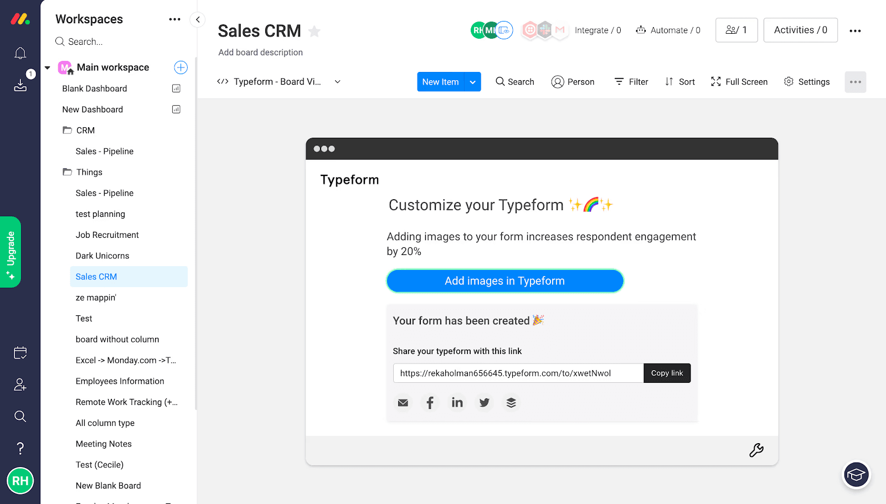Image resolution: width=886 pixels, height=504 pixels.
Task: Open Dark Unicorns board
Action: [102, 256]
